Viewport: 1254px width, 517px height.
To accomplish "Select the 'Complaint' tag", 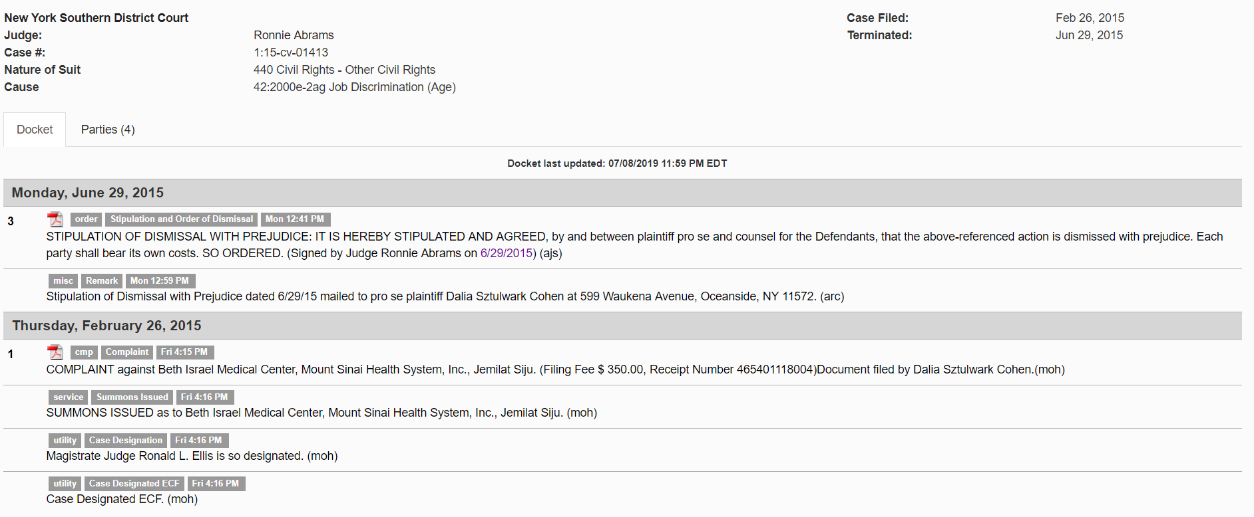I will (x=127, y=352).
